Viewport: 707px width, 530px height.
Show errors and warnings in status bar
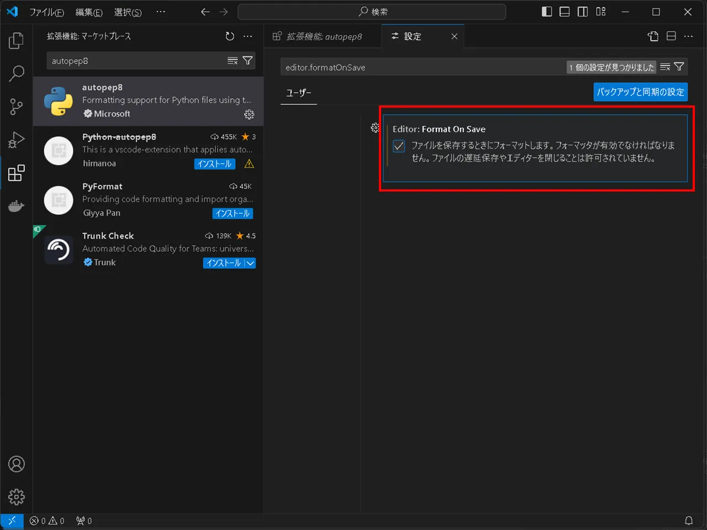click(x=47, y=521)
